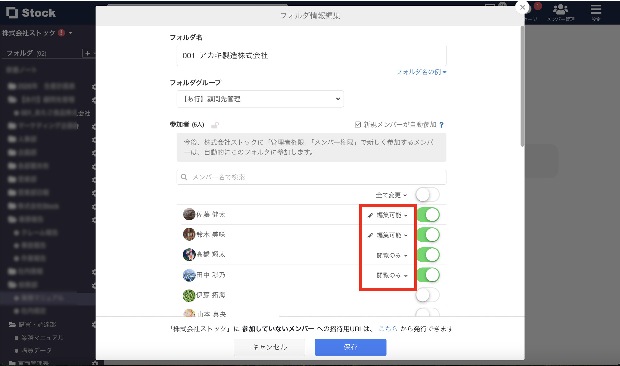This screenshot has width=620, height=366.
Task: Select 業務マニュアル in the sidebar
Action: click(x=42, y=337)
